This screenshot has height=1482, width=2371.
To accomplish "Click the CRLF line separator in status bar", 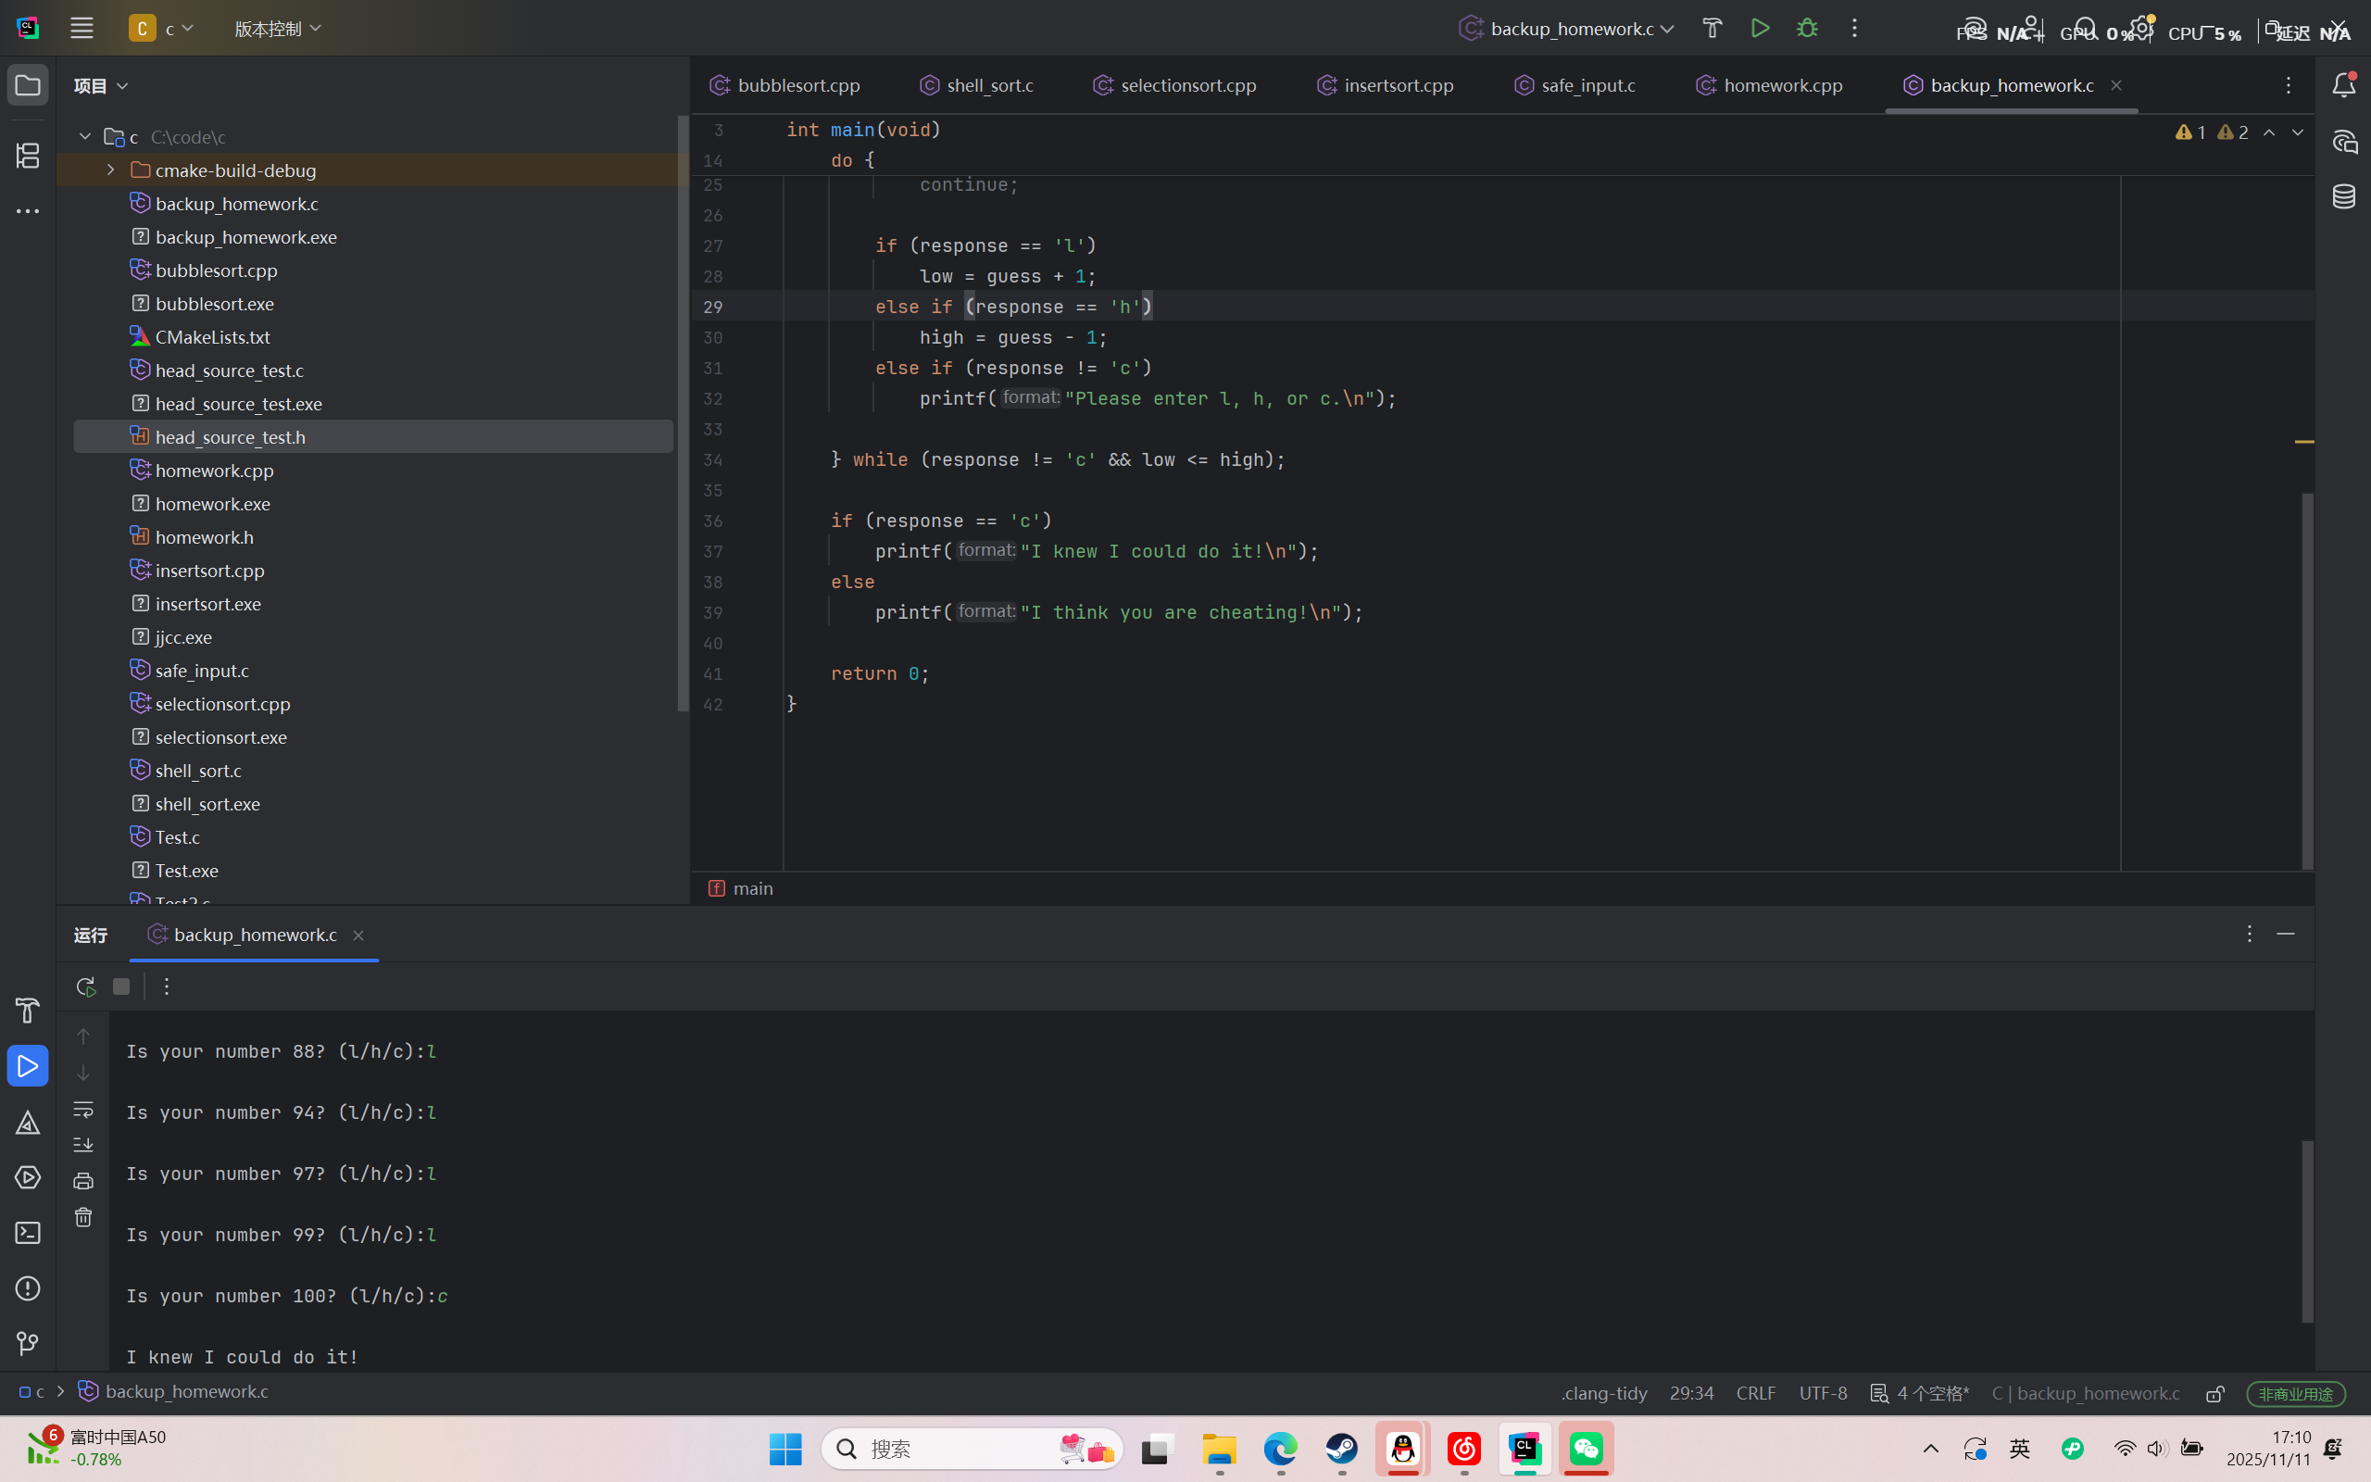I will point(1755,1393).
